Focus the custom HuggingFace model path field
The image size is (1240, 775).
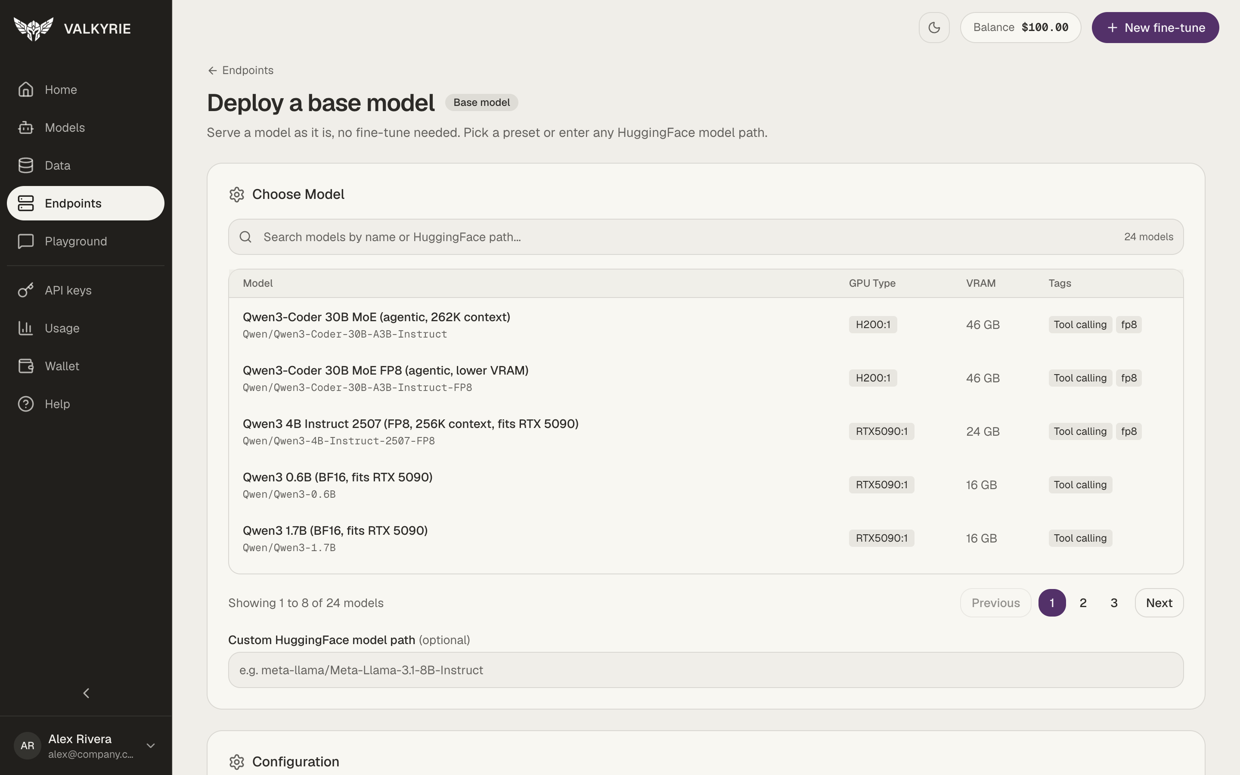706,670
